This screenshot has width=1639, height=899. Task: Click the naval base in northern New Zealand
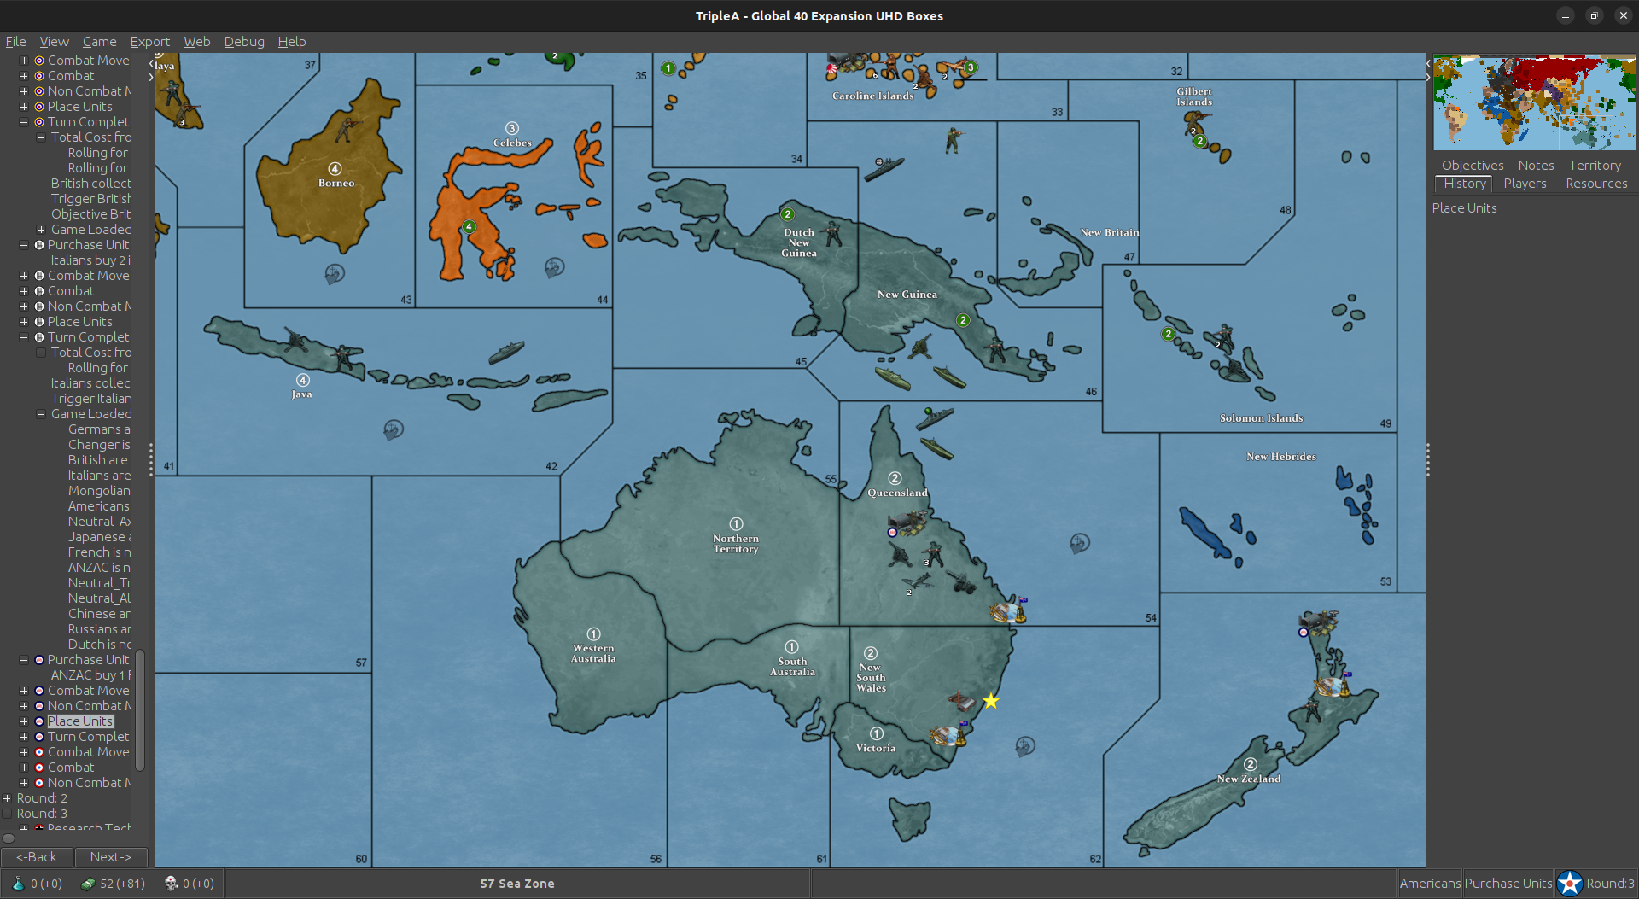(1332, 685)
